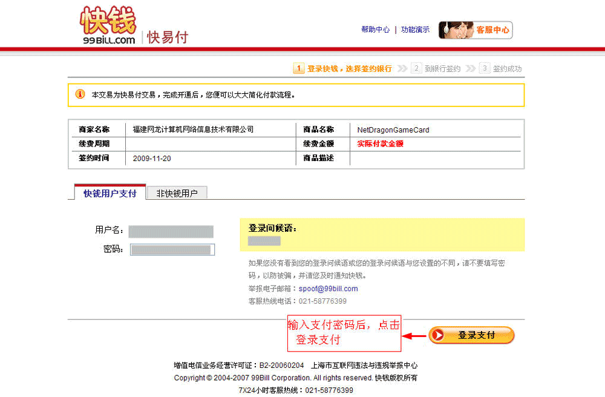Click the product name NetDragonGameCard
This screenshot has height=397, width=605.
click(x=393, y=130)
